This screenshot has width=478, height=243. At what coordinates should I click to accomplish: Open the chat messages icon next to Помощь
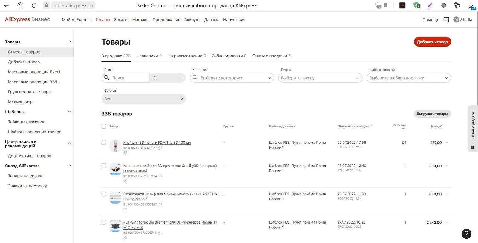point(446,19)
